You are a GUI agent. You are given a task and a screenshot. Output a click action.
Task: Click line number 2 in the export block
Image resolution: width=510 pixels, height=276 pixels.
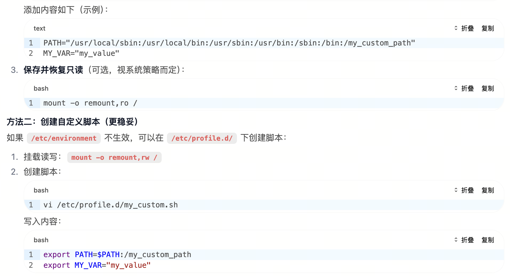point(31,265)
